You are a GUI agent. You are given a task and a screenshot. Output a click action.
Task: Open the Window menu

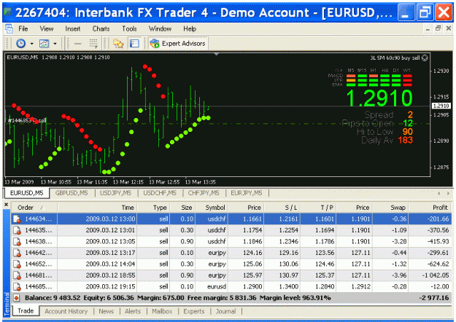click(x=160, y=28)
